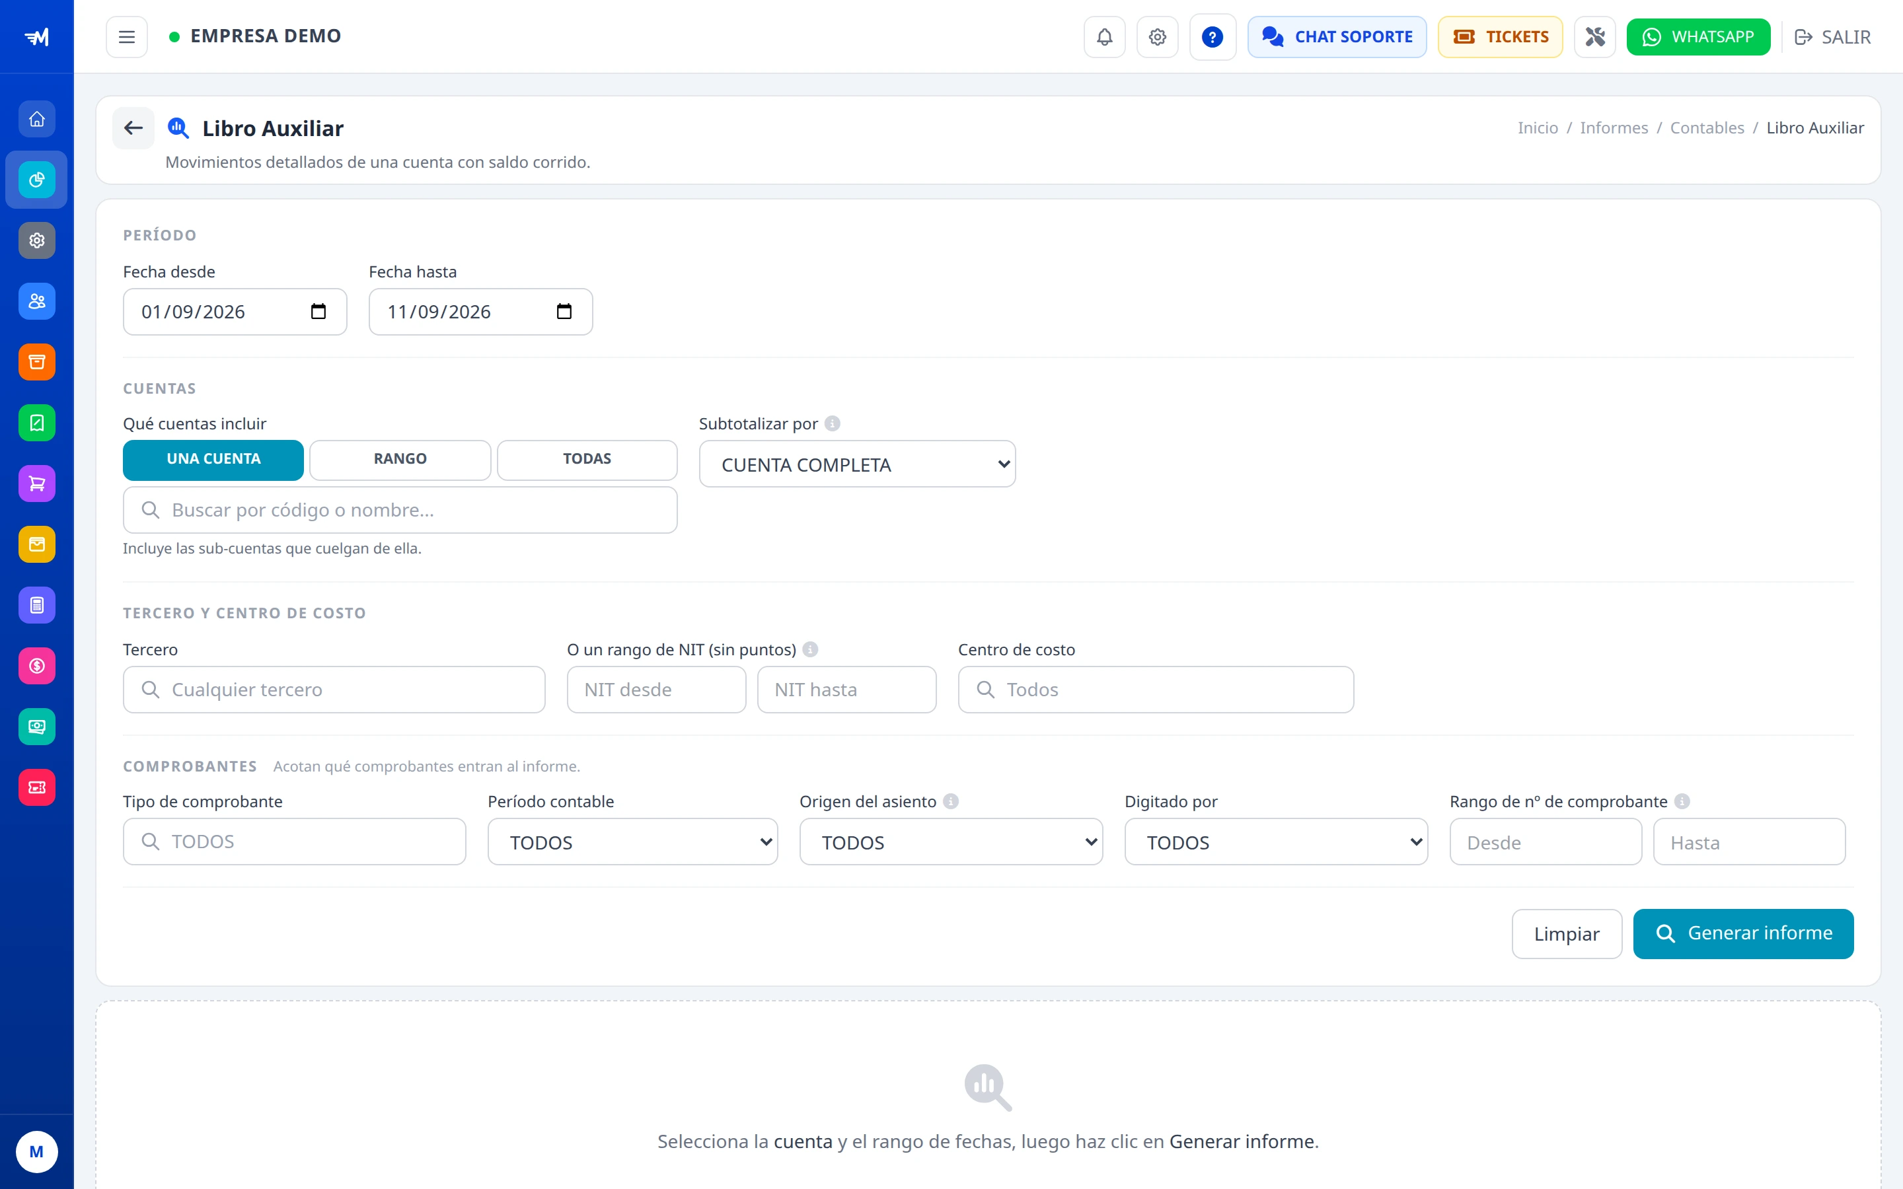Open notifications bell icon
This screenshot has height=1189, width=1903.
(1104, 37)
